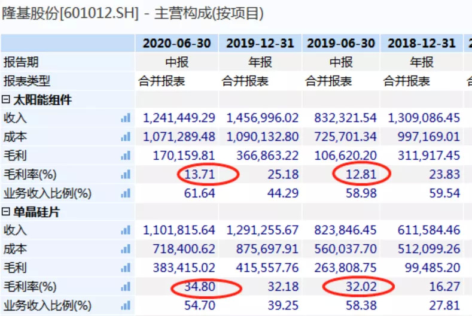Select gross margin value 13.71
This screenshot has height=316, width=472.
point(200,174)
